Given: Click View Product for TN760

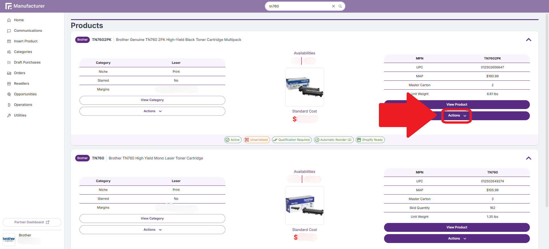Looking at the screenshot, I should pos(457,228).
